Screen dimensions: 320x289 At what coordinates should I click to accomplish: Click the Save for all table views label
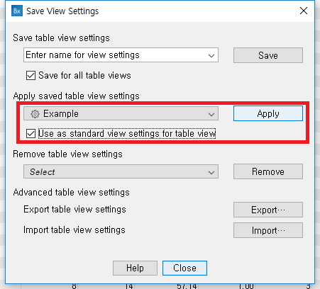click(x=84, y=76)
